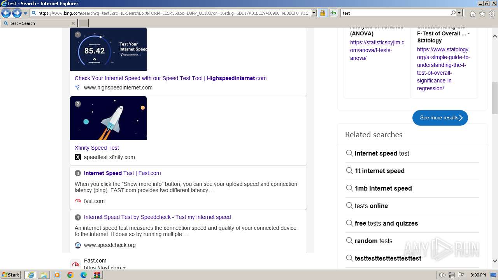The width and height of the screenshot is (498, 280).
Task: Open the search provider dropdown arrow
Action: point(459,13)
